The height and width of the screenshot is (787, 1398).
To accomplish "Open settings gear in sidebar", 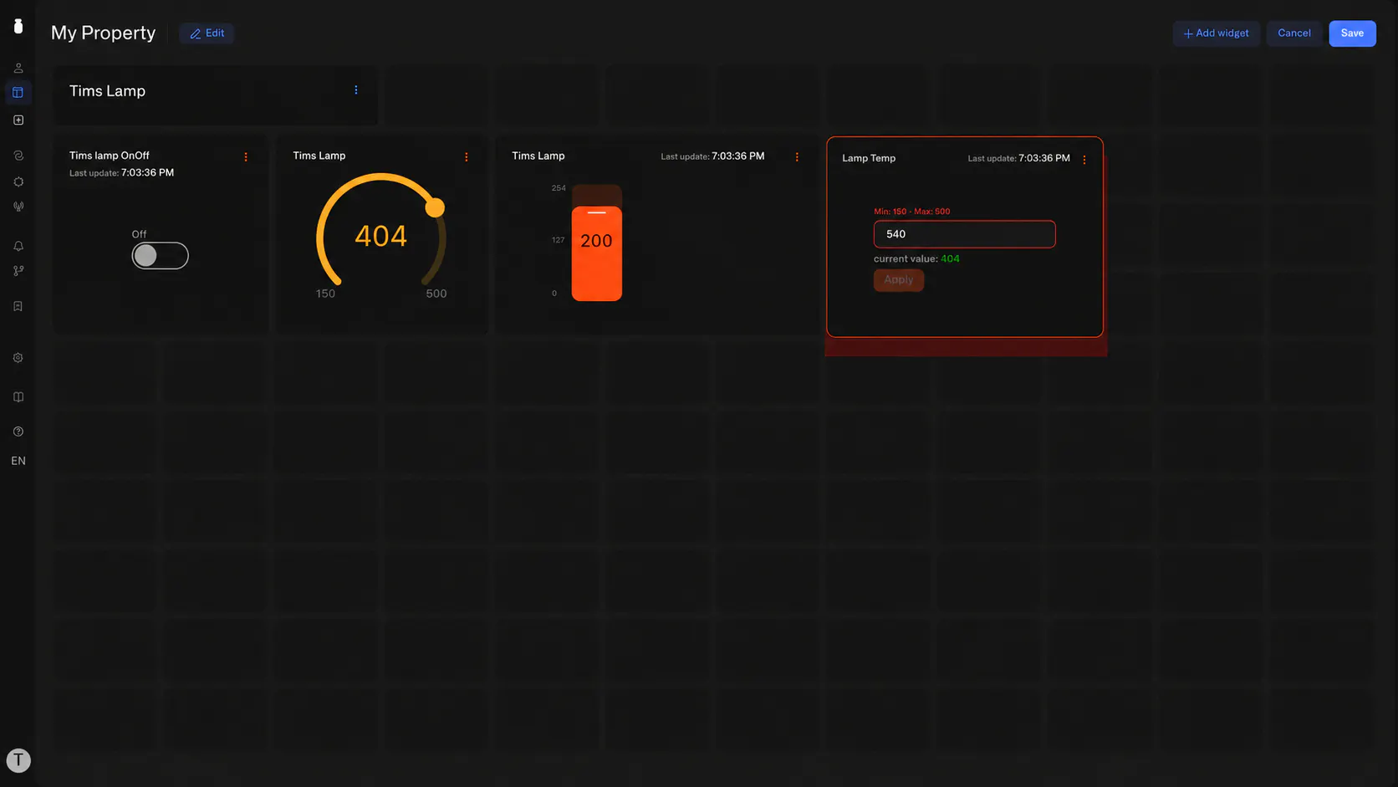I will click(x=18, y=358).
